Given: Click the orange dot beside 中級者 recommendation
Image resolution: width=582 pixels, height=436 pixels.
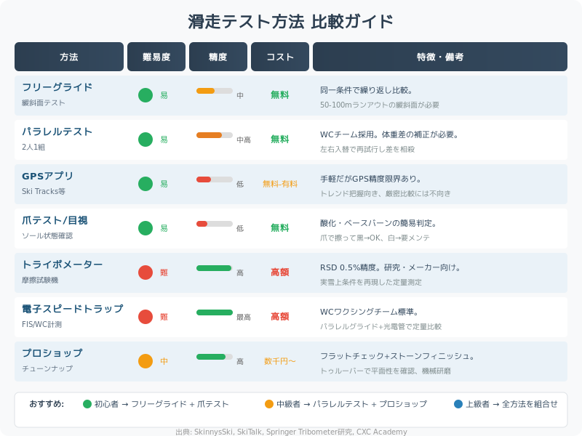Looking at the screenshot, I should [x=269, y=404].
